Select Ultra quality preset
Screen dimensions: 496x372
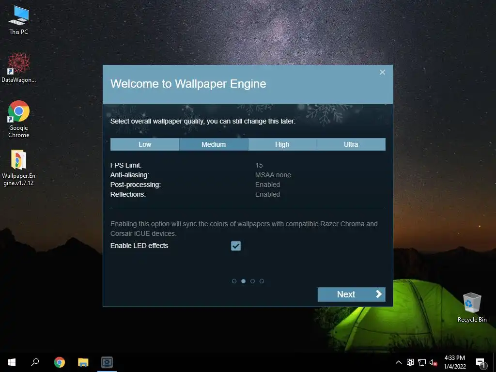(351, 144)
